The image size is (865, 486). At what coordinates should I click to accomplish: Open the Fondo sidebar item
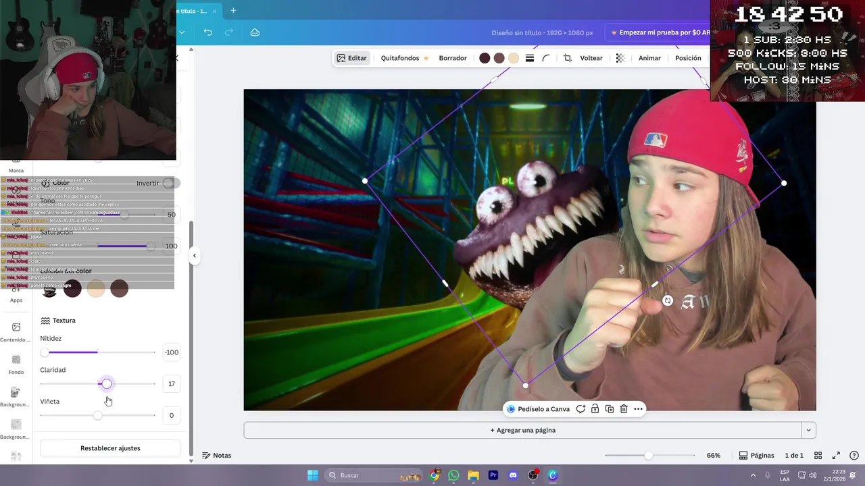tap(16, 364)
